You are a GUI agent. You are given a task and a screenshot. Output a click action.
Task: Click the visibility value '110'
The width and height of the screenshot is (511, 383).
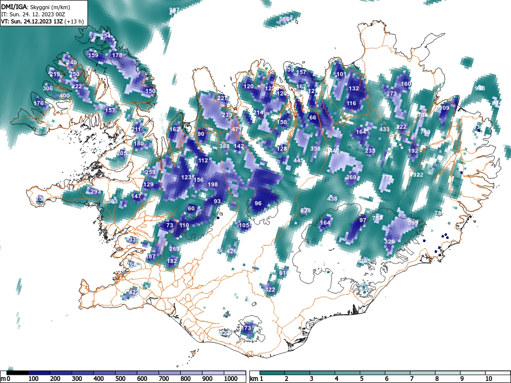coord(184,225)
